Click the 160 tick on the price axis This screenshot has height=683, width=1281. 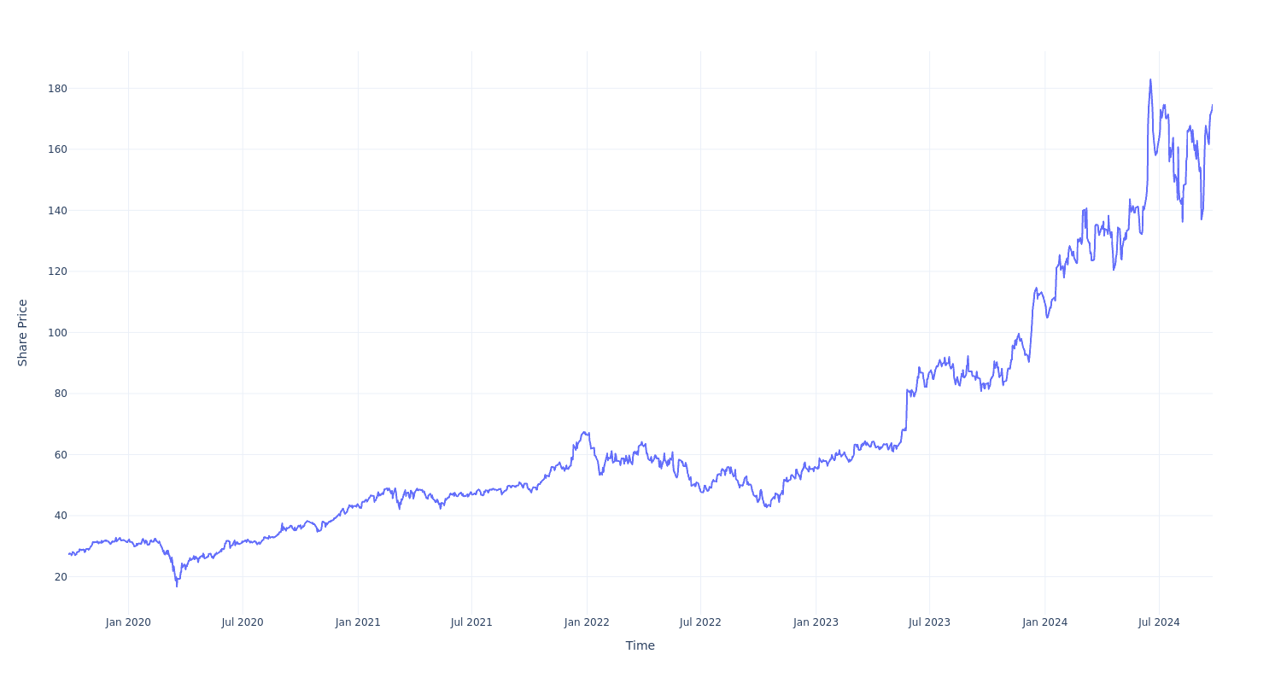tap(58, 149)
